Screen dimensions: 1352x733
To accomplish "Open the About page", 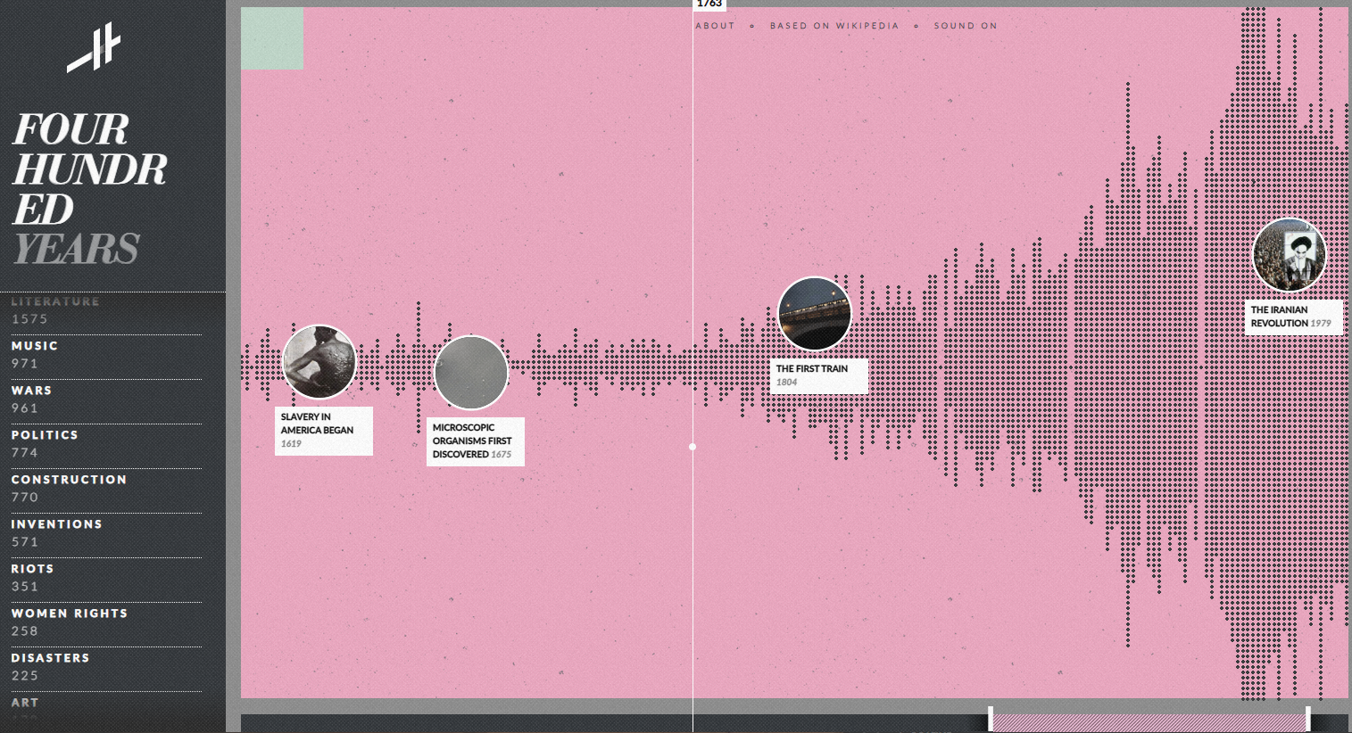I will coord(715,26).
